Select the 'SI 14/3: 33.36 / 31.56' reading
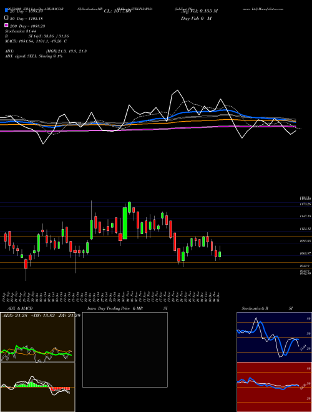Viewport: 312px width, 412px height. pyautogui.click(x=49, y=36)
